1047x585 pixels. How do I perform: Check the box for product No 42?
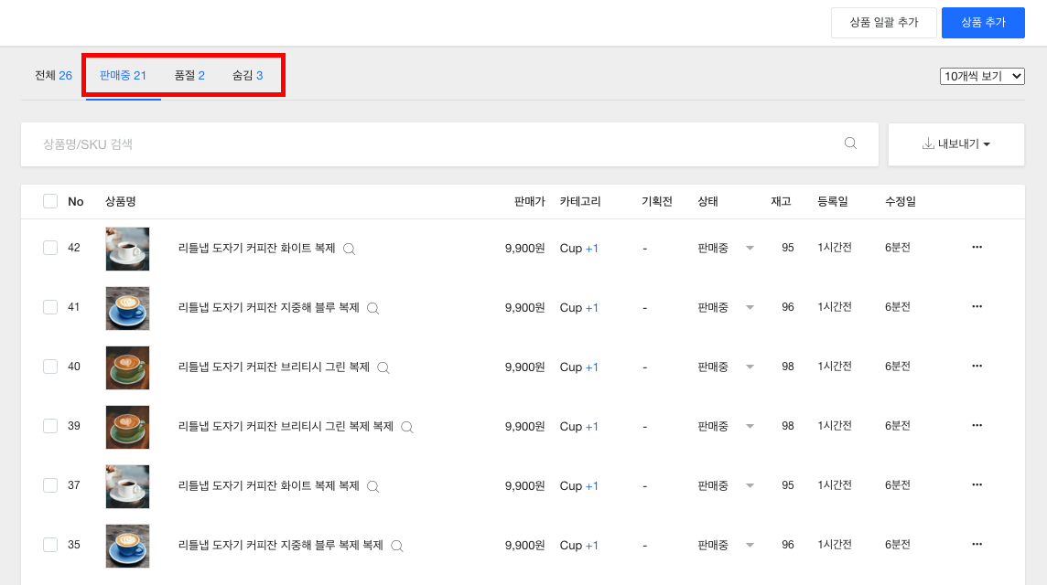pyautogui.click(x=50, y=248)
